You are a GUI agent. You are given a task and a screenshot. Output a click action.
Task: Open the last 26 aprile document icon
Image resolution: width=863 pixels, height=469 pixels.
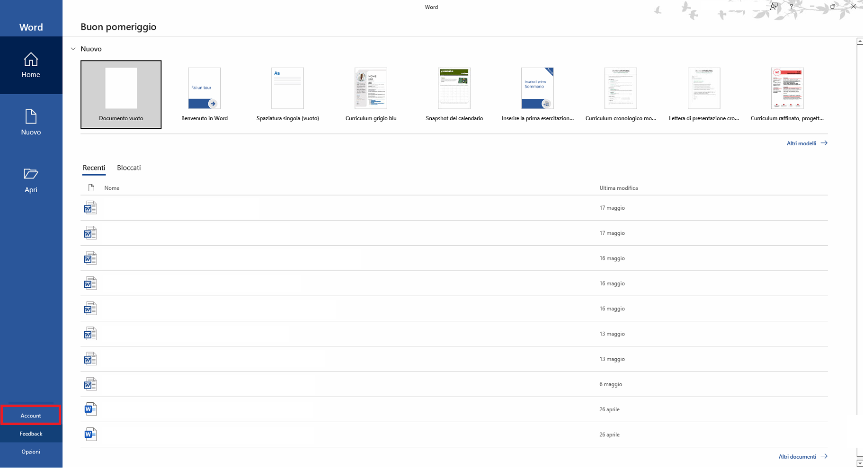tap(90, 434)
